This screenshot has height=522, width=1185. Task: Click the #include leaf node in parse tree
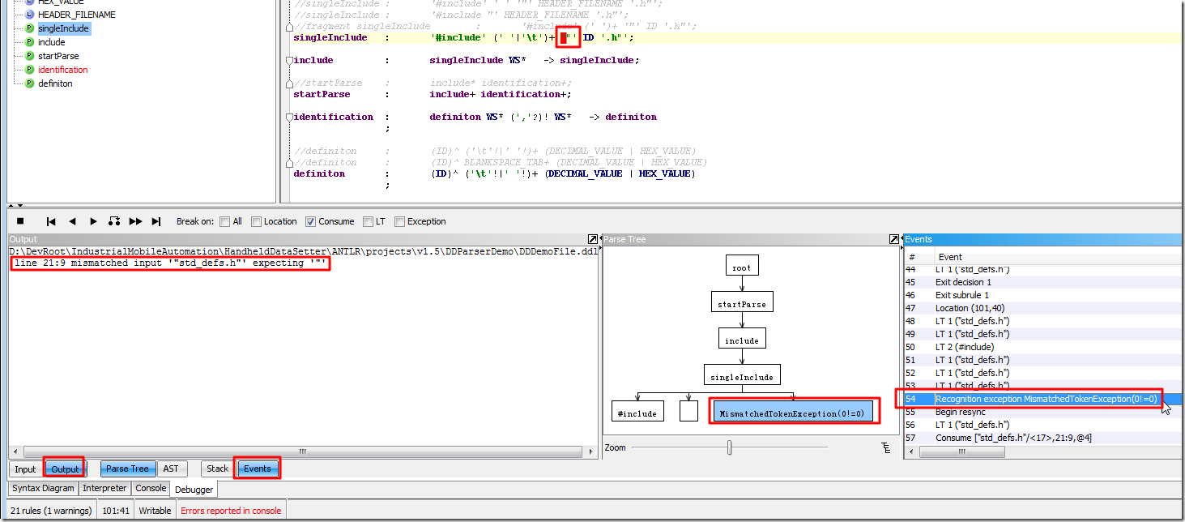[x=637, y=413]
